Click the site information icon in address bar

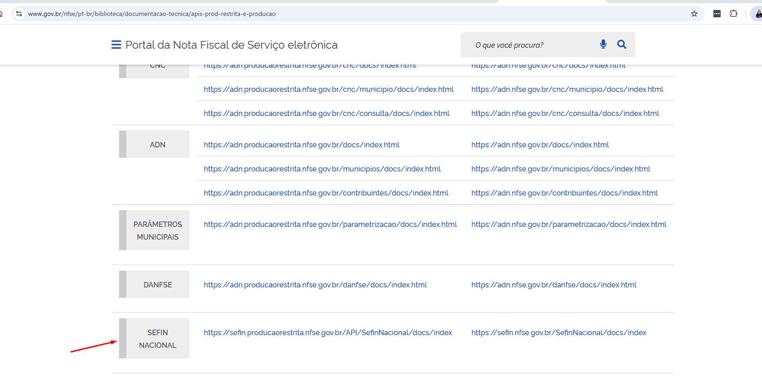[x=19, y=14]
